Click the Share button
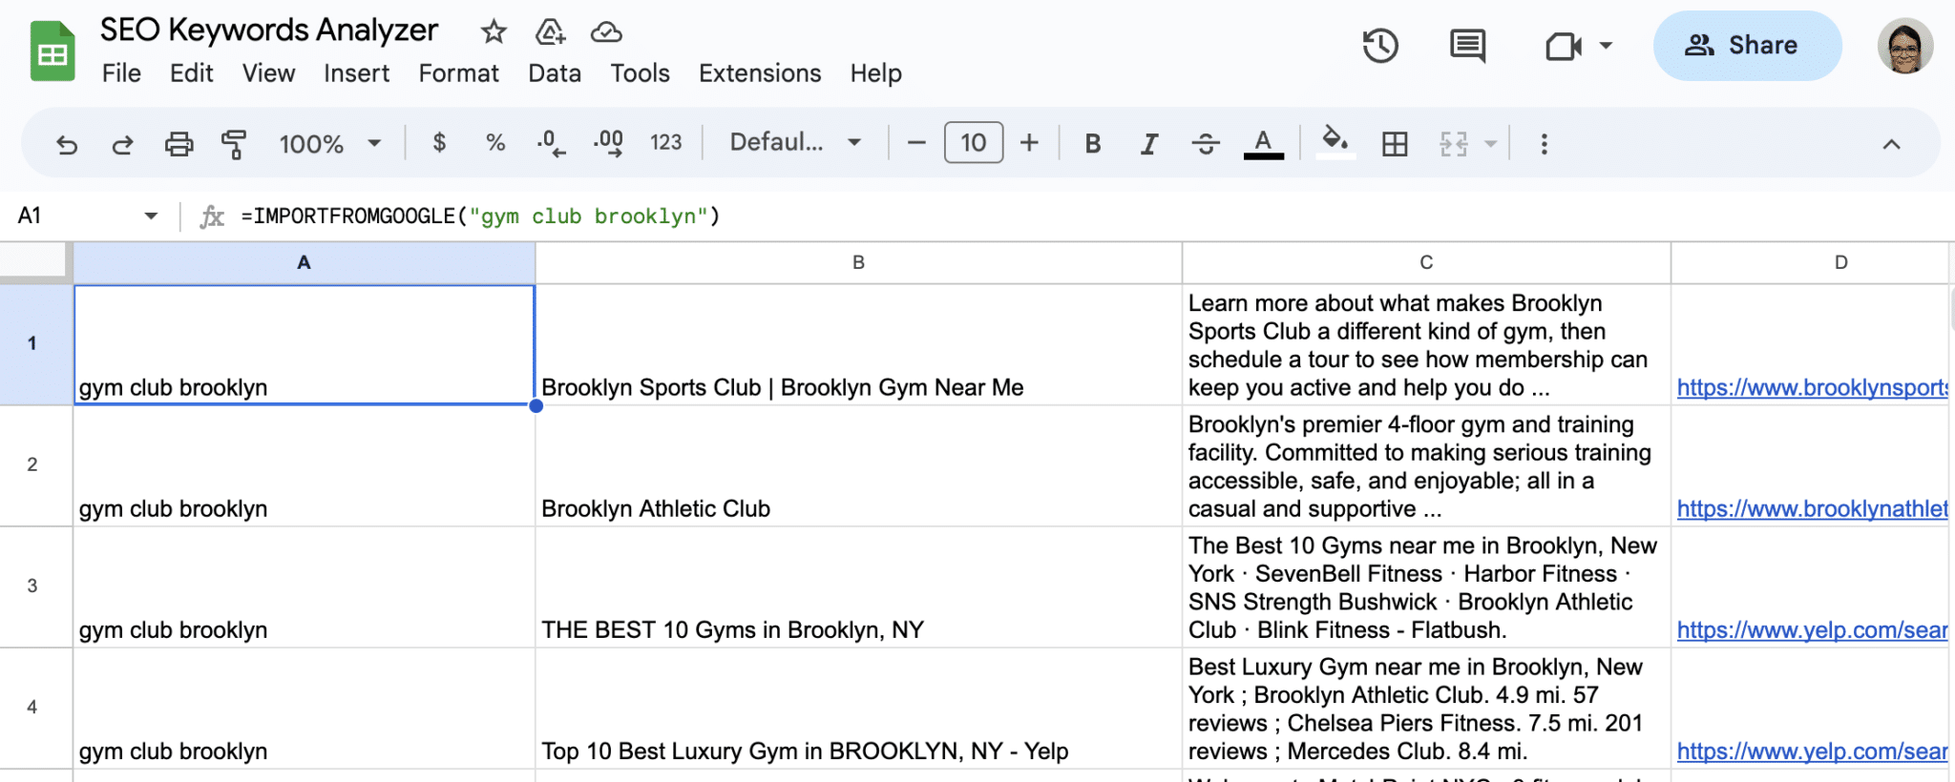The width and height of the screenshot is (1955, 782). coord(1747,46)
